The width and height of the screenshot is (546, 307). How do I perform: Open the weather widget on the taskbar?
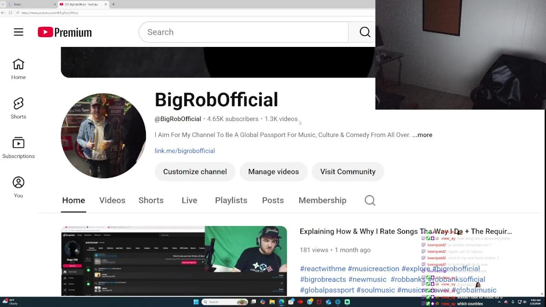[x=9, y=302]
